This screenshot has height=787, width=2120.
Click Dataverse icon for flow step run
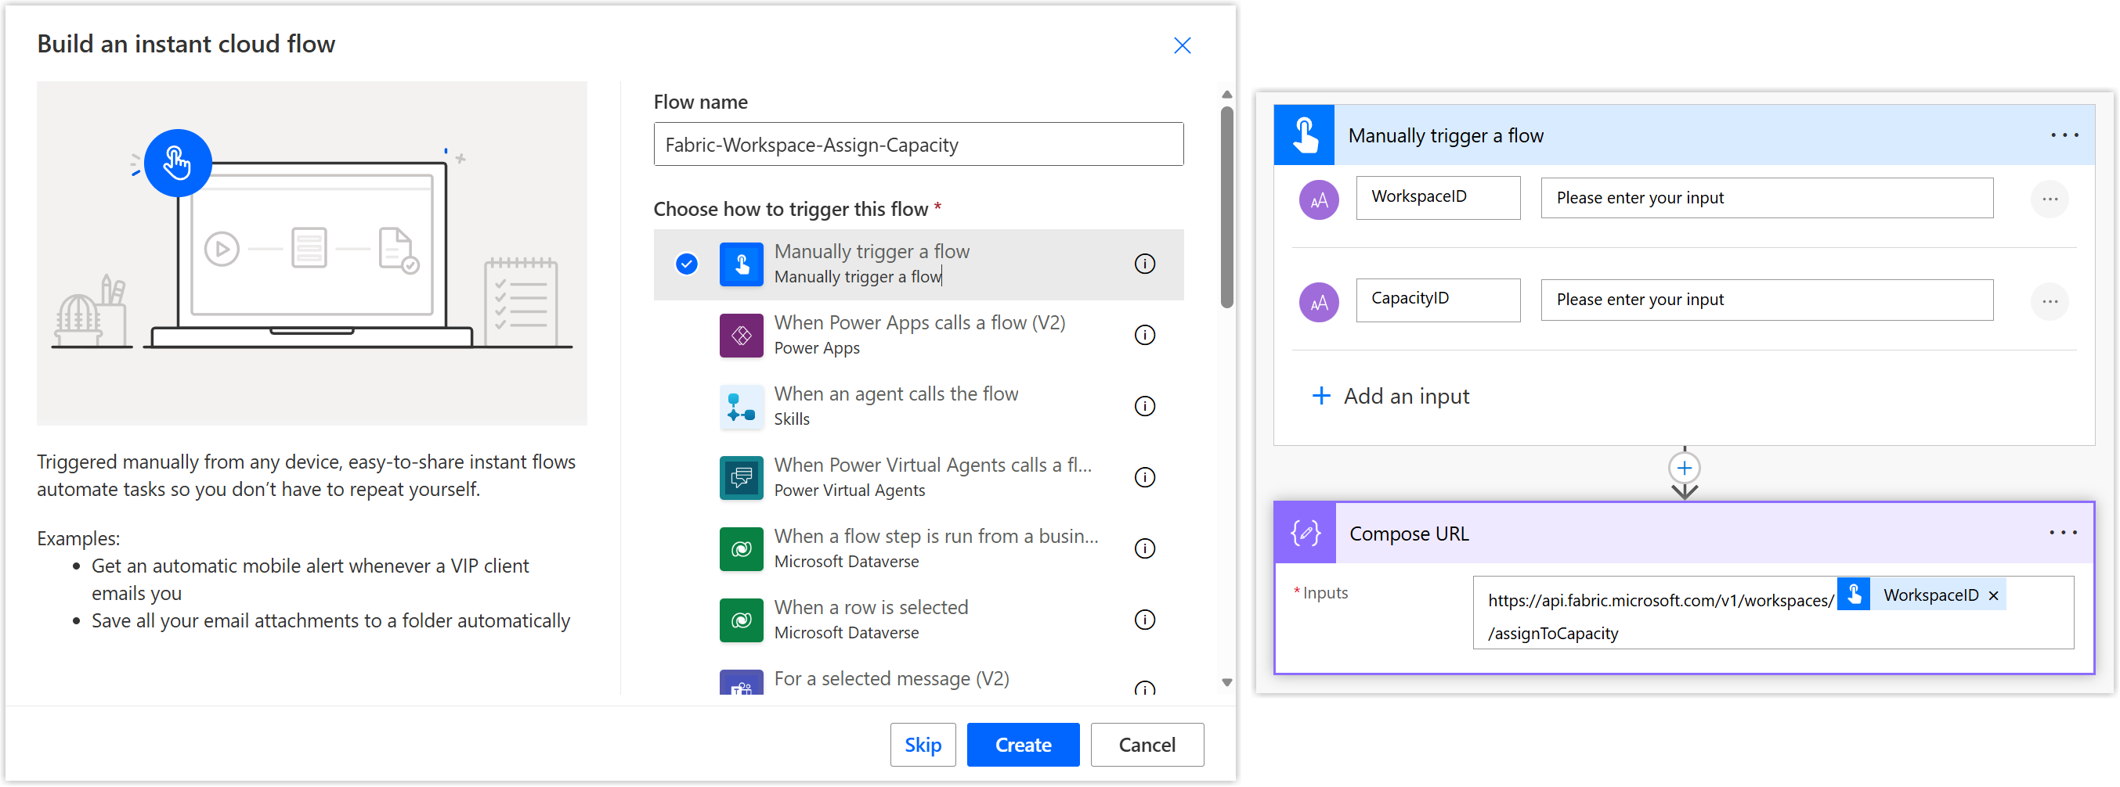(741, 548)
